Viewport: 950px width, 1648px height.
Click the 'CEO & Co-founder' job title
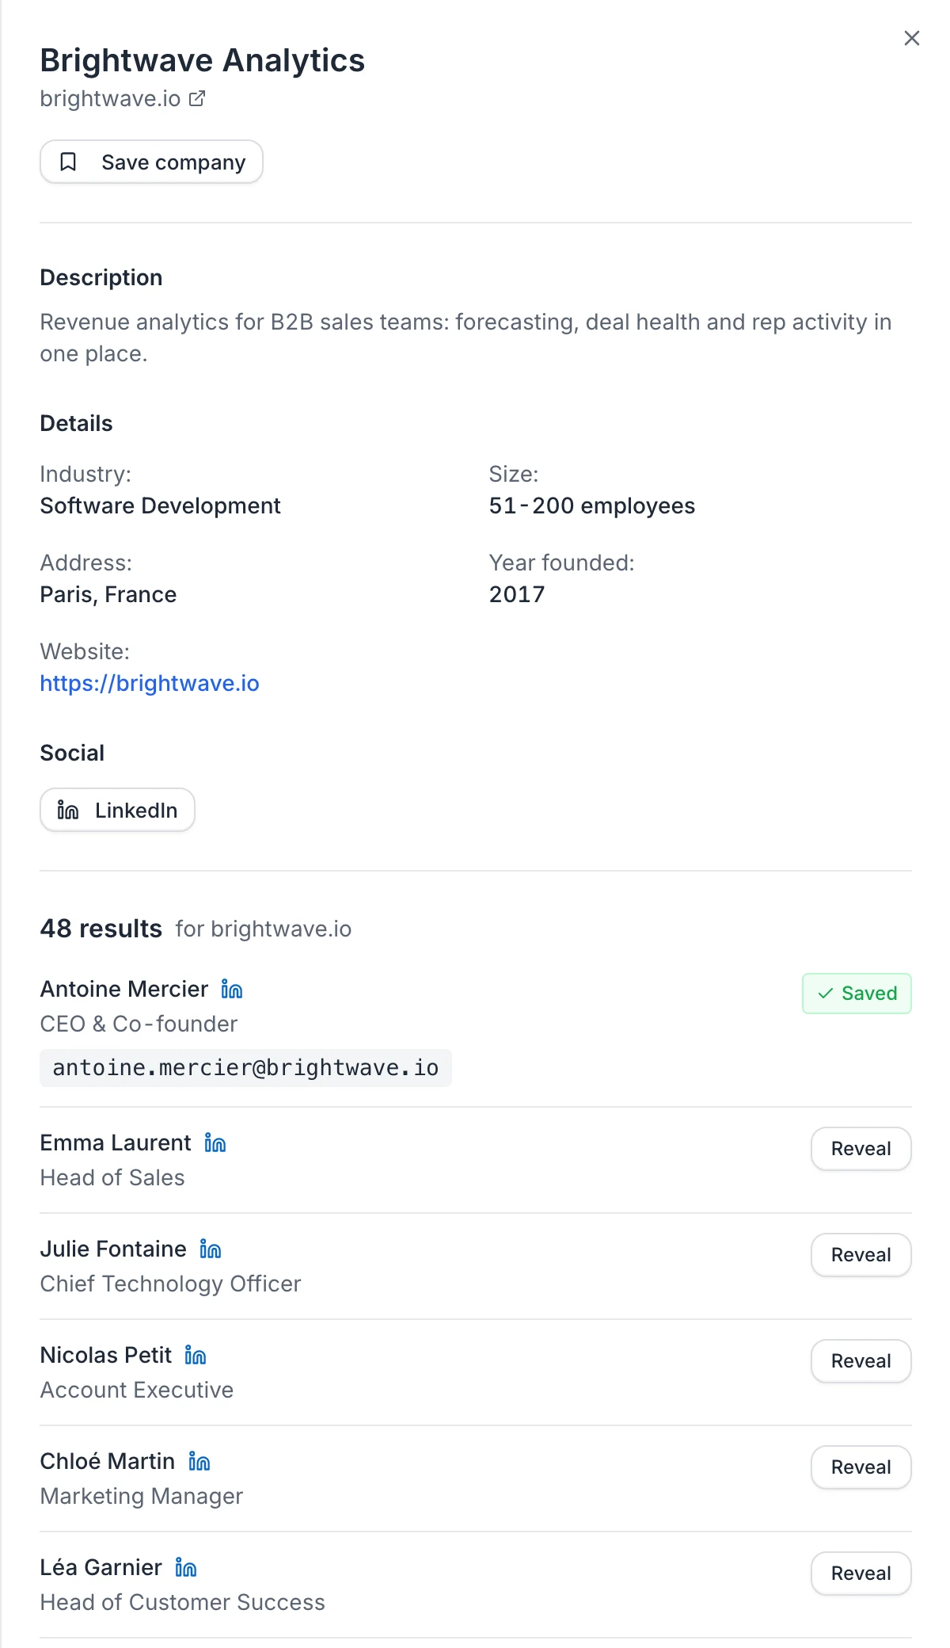pyautogui.click(x=139, y=1024)
